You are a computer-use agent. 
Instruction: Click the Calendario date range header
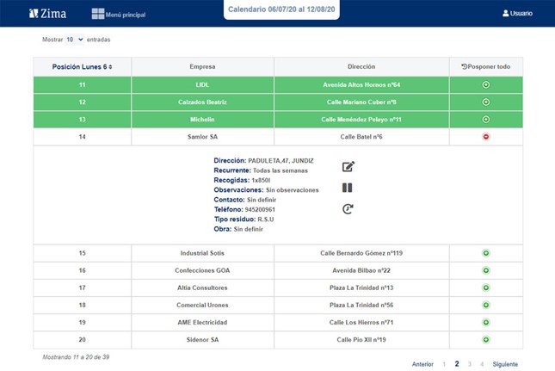(x=281, y=9)
